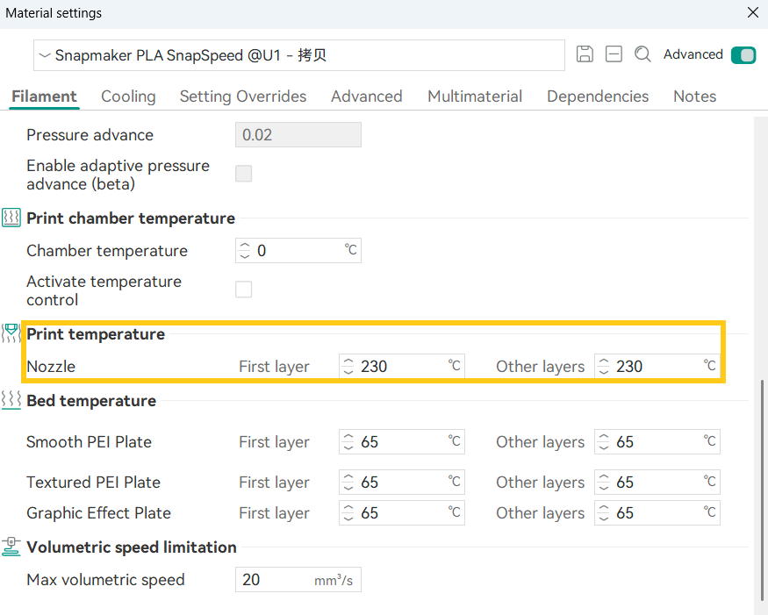768x615 pixels.
Task: Click Nozzle First layer temperature field
Action: click(x=402, y=366)
